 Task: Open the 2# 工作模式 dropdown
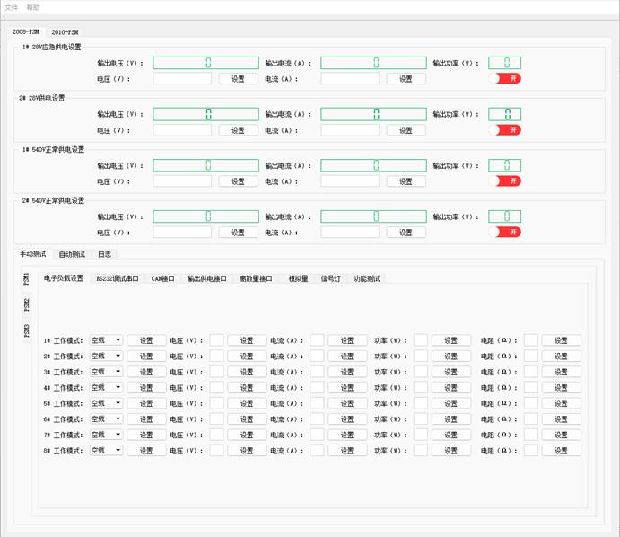[x=106, y=356]
